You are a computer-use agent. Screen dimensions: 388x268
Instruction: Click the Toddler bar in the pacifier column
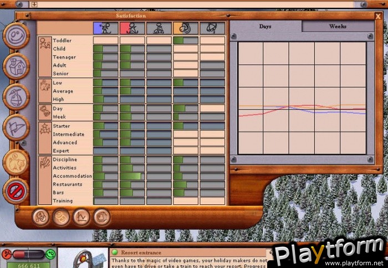186,40
